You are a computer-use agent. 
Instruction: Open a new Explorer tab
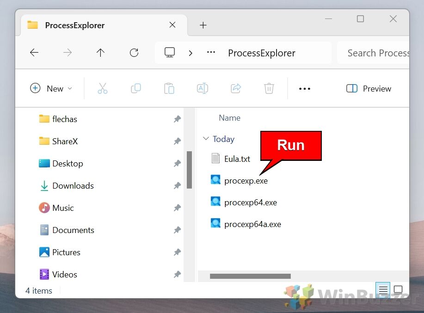tap(203, 25)
